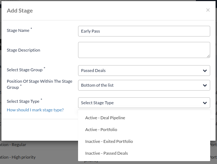The width and height of the screenshot is (217, 164).
Task: Click the chevron on the Stage Type dropdown
Action: [205, 103]
